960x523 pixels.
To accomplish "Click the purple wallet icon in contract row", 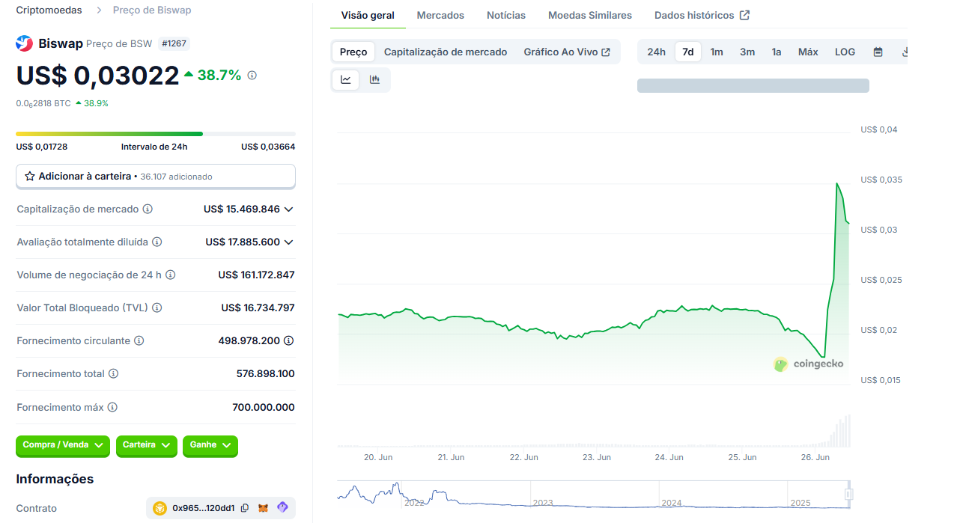I will tap(282, 507).
